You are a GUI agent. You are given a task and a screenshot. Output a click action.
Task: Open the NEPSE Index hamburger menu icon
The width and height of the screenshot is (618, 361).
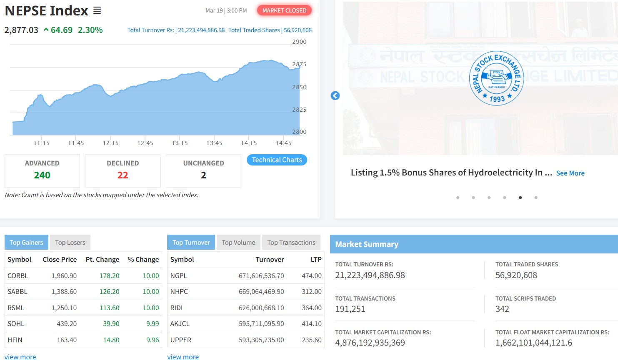pos(97,10)
